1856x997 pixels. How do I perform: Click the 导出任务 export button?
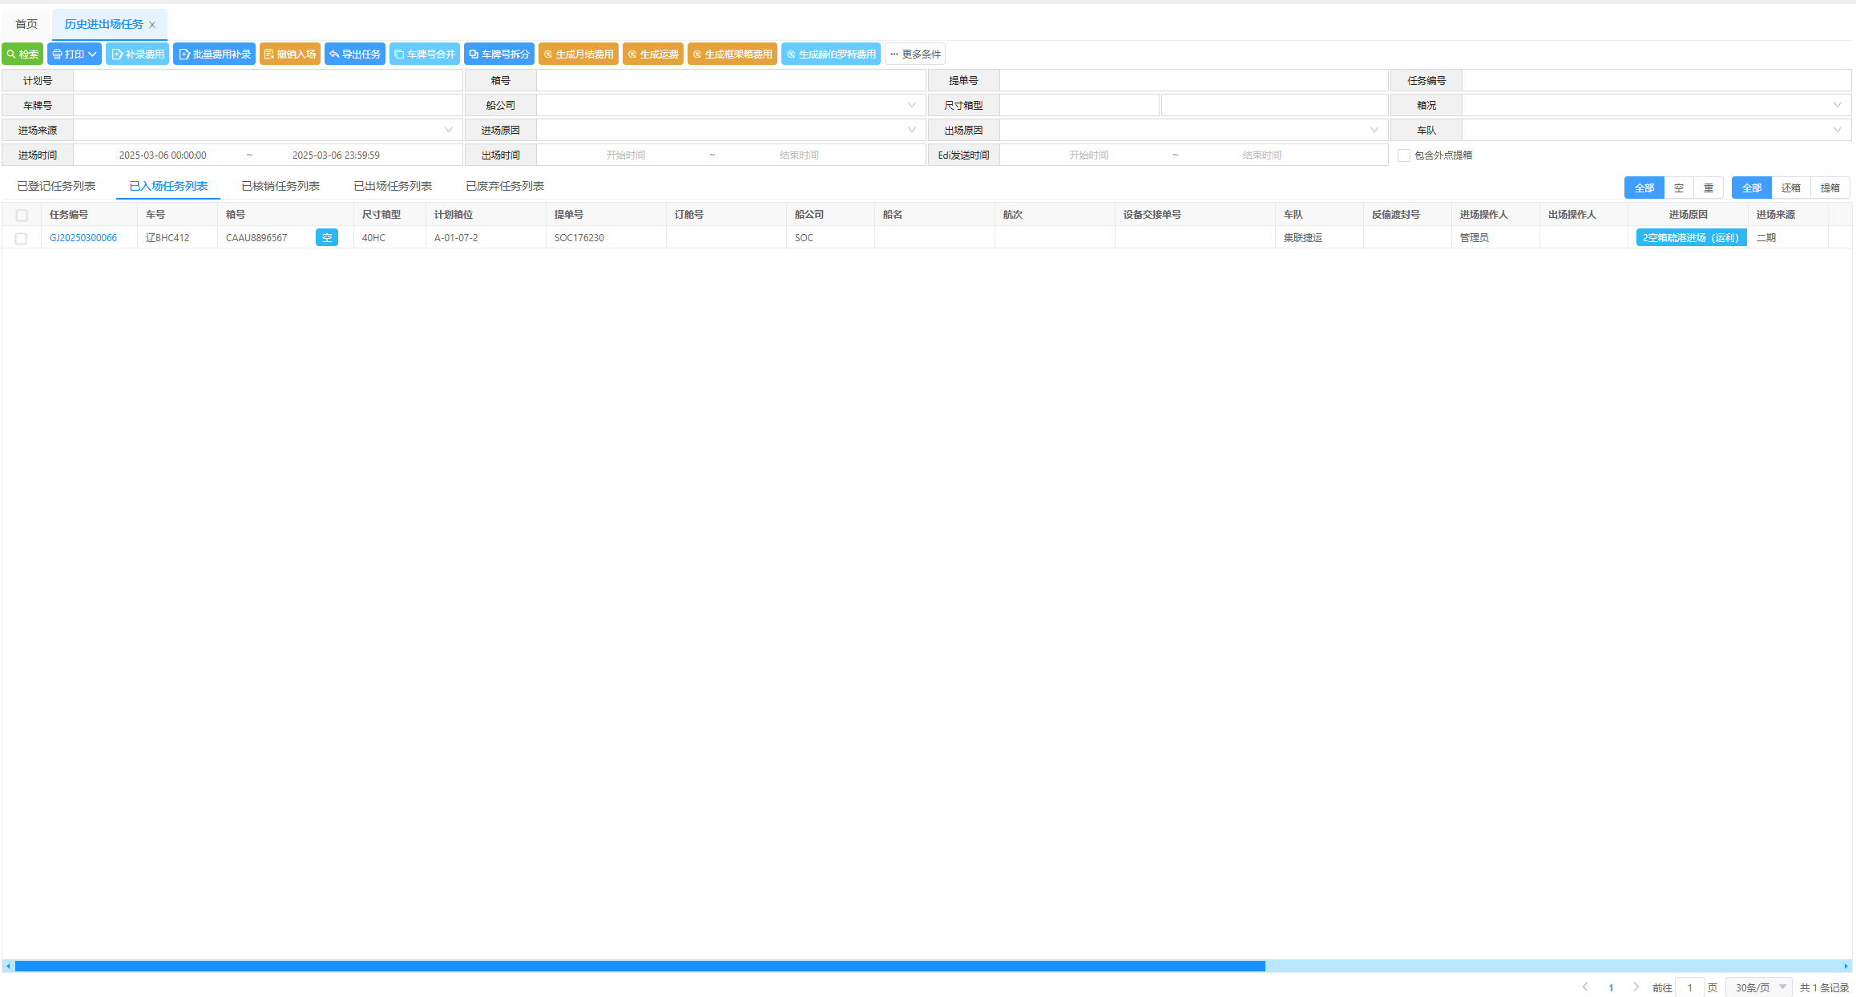tap(354, 54)
